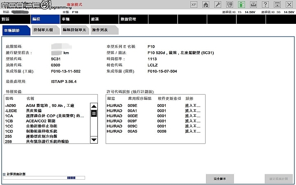
Task: Close the application with the X icon
Action: click(x=289, y=5)
